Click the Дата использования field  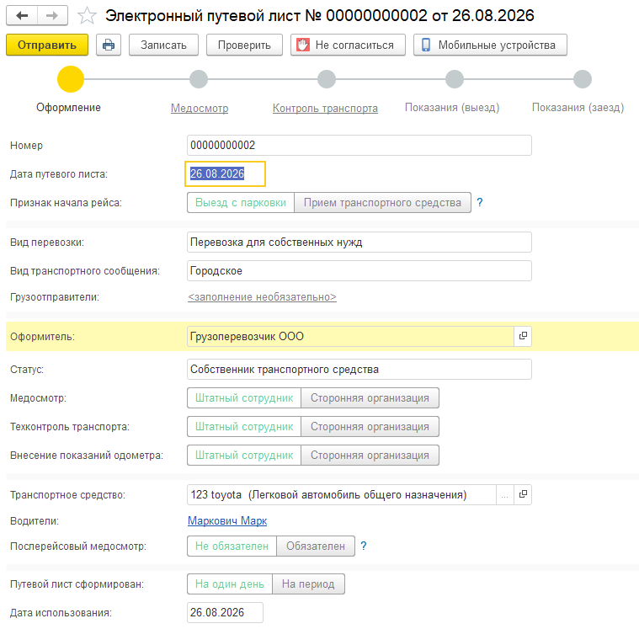pos(225,612)
